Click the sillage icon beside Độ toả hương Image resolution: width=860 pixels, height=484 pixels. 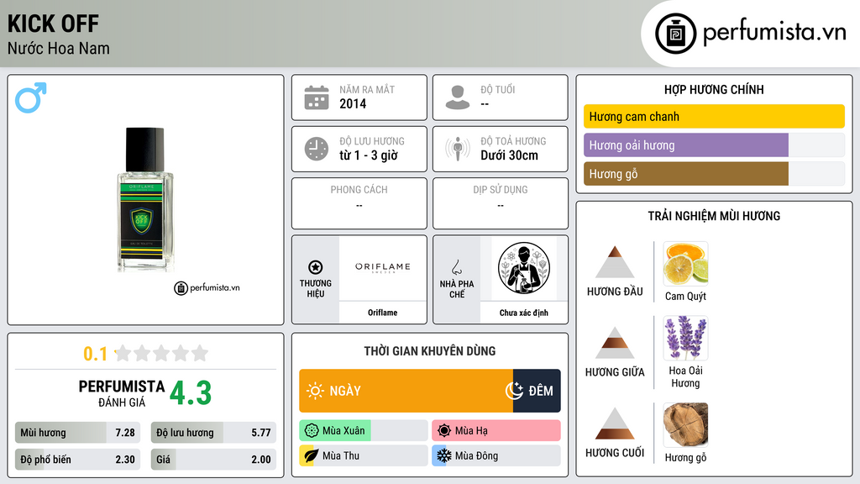pos(458,149)
